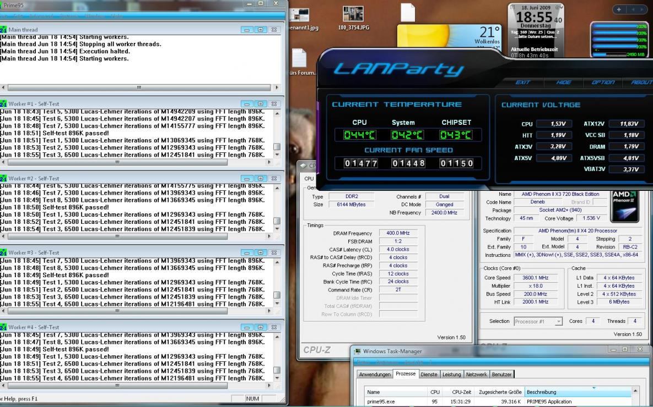Switch to the Benutzer tab
The image size is (653, 407).
502,375
